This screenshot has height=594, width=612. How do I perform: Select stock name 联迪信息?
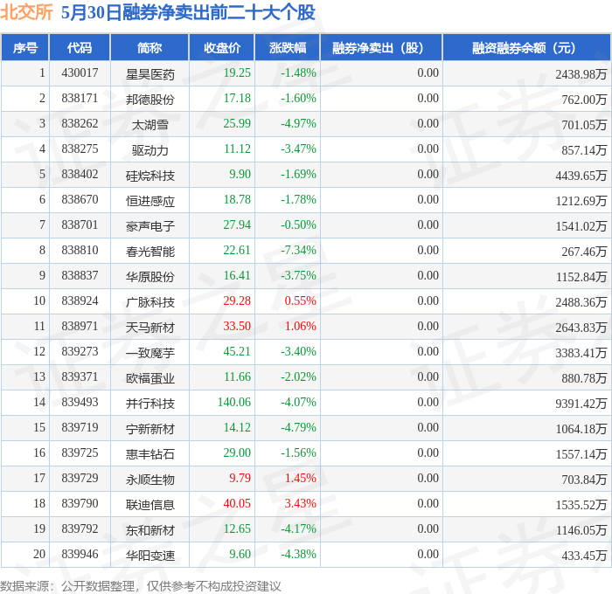tap(150, 505)
